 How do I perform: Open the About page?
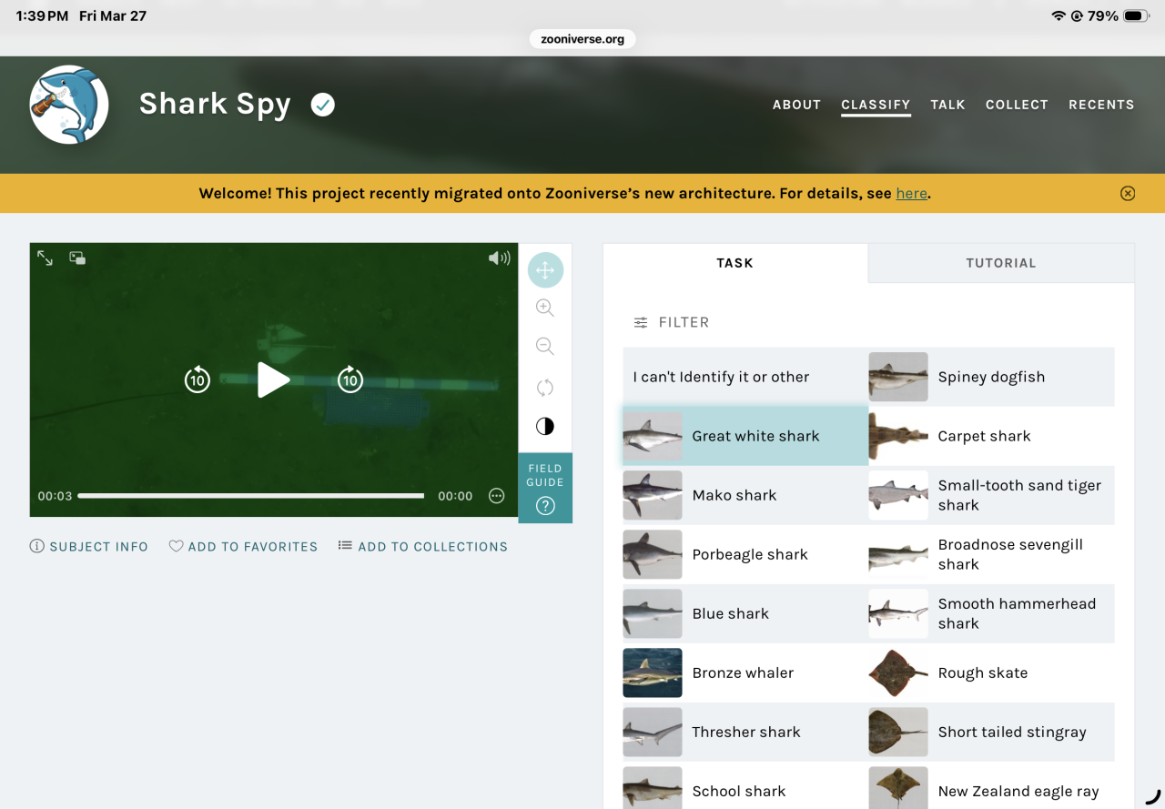(796, 105)
